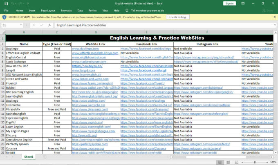Click the zoom out minus button
Image resolution: width=278 pixels, height=165 pixels.
coord(242,162)
